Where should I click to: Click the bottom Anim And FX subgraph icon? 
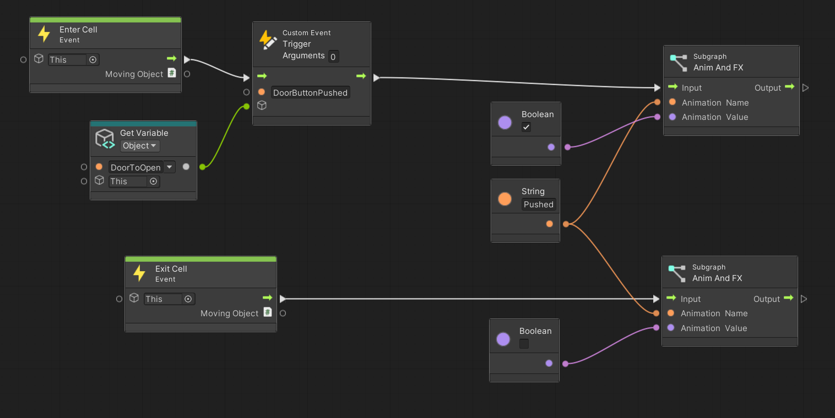677,273
